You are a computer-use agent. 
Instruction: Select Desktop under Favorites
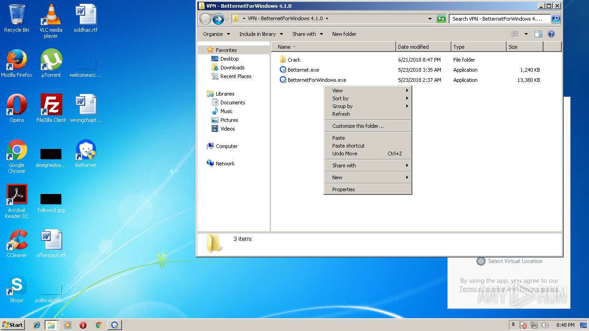pos(225,59)
